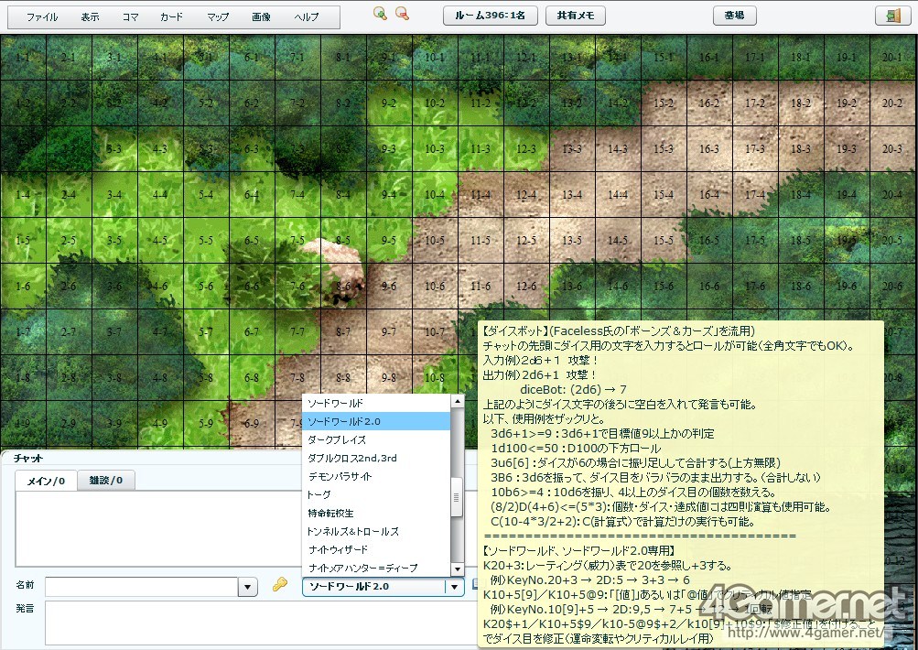
Task: Click the golden key icon in the chat panel
Action: pos(280,584)
